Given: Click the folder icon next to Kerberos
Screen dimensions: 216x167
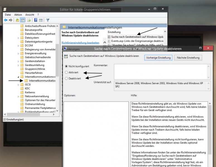Looking at the screenshot, I should (x=22, y=92).
